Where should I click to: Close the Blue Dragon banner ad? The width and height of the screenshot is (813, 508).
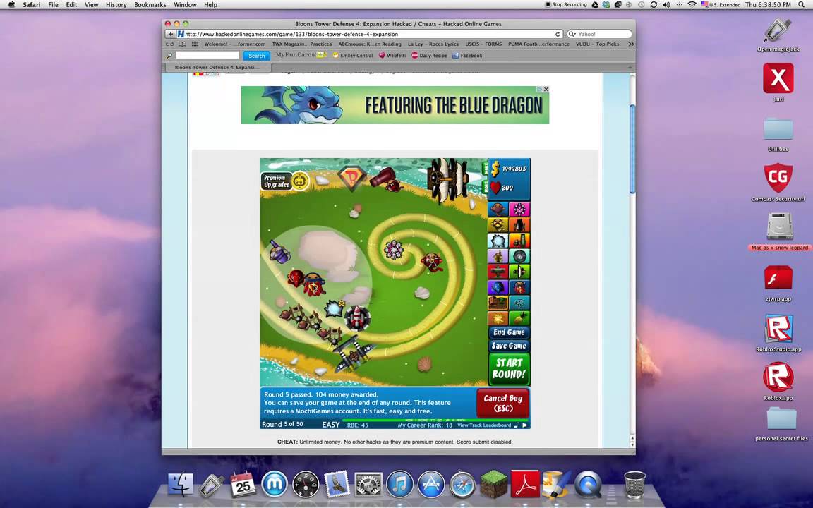pos(546,89)
